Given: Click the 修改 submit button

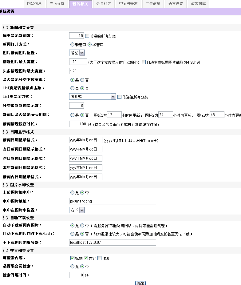Looking at the screenshot, I should pyautogui.click(x=140, y=283).
